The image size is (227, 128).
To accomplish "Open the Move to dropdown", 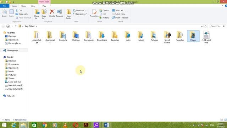I will coord(37,14).
